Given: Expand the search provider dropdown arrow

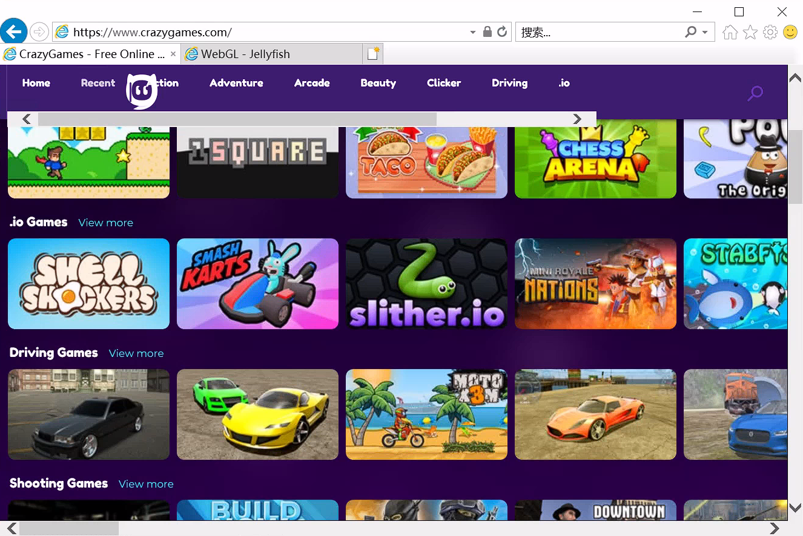Looking at the screenshot, I should coord(705,32).
